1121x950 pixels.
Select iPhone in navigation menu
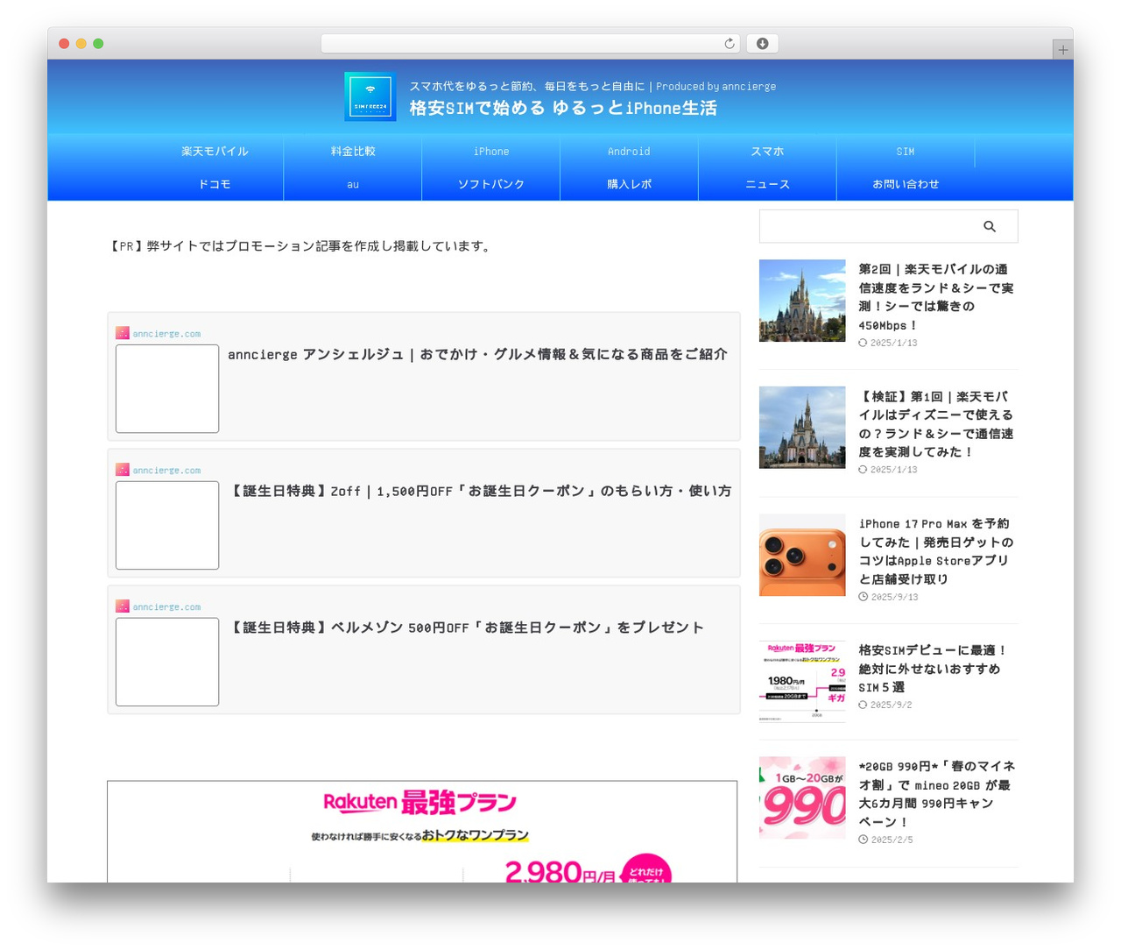tap(491, 152)
